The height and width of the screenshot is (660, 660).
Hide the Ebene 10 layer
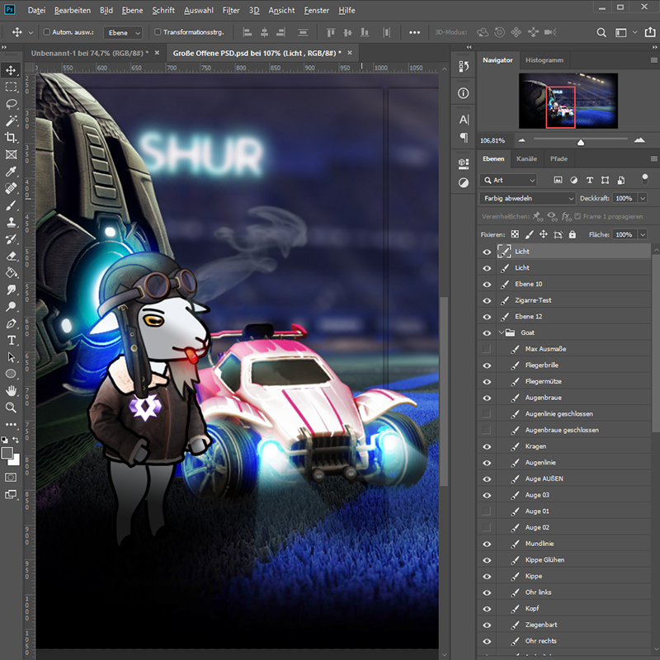[x=487, y=285]
